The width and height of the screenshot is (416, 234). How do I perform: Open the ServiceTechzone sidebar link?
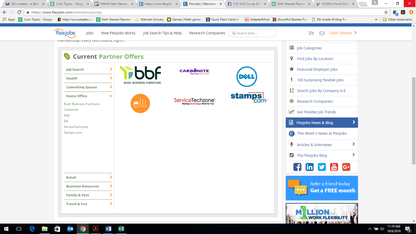pos(76,127)
